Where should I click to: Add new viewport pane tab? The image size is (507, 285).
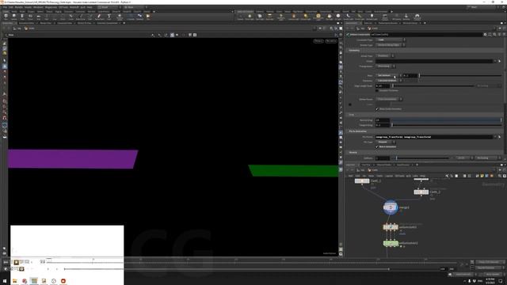pos(124,23)
